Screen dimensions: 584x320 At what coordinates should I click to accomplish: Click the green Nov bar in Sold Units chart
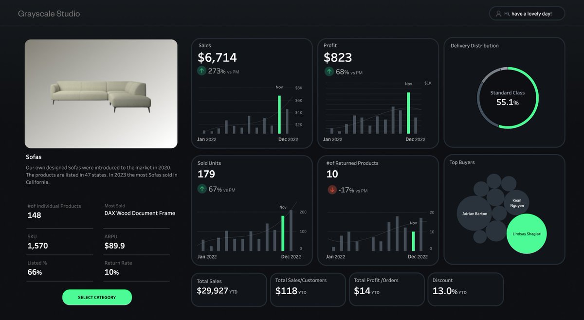pos(283,233)
